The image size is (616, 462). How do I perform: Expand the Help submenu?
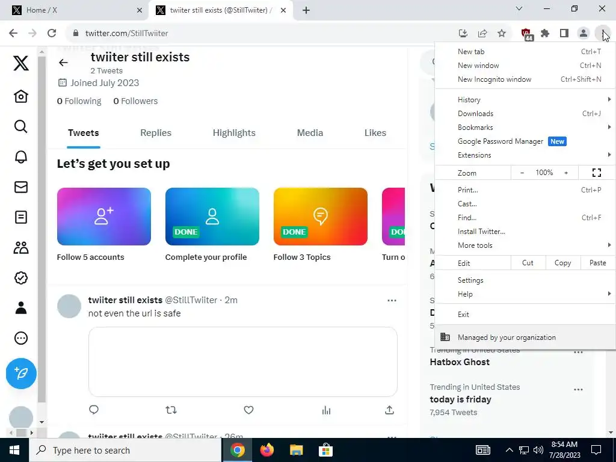[x=525, y=294]
